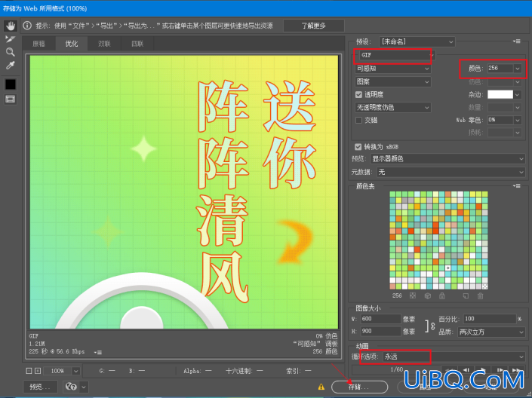Click the browser preview globe icon
Image resolution: width=532 pixels, height=398 pixels.
coord(71,387)
